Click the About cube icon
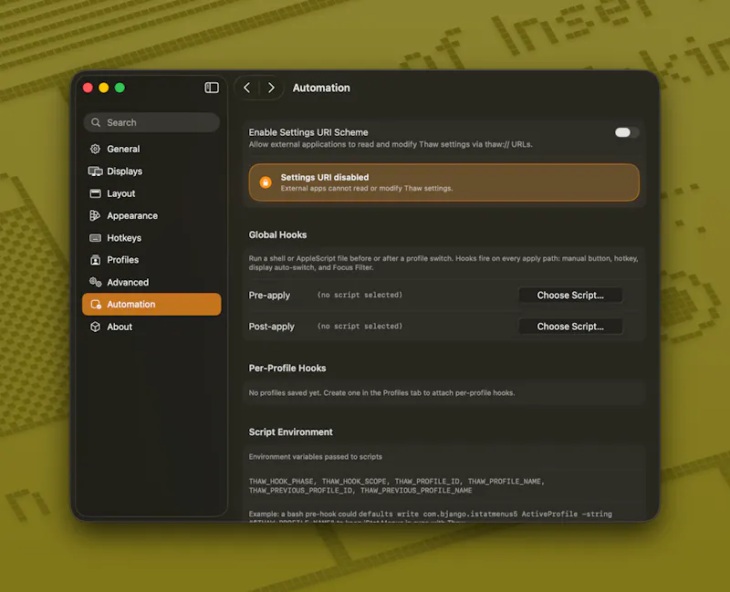The image size is (730, 592). click(x=95, y=327)
